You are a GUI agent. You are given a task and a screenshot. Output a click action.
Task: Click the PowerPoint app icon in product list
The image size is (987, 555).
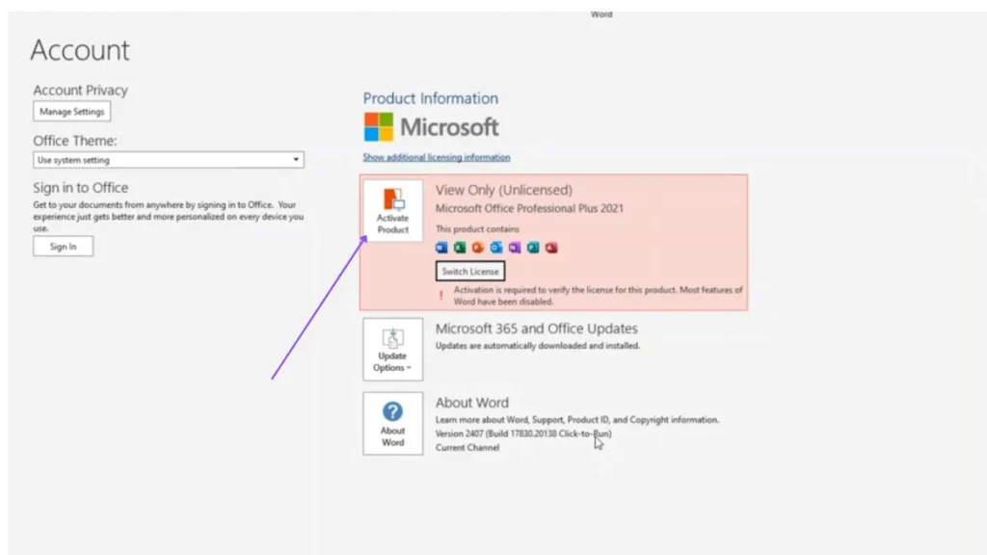pos(478,248)
